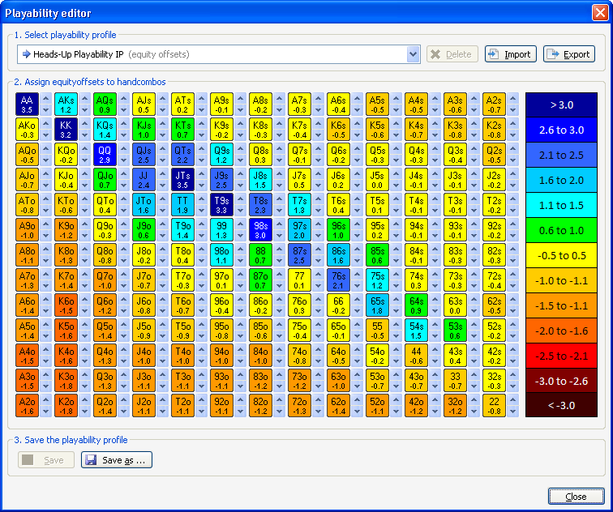Increase JTs equity offset with up arrow
The image size is (613, 512).
[201, 174]
